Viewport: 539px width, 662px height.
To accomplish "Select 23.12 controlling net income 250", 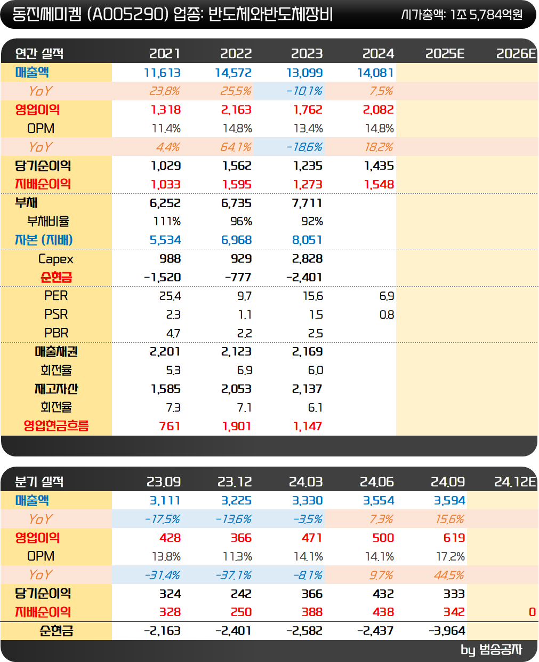I will point(242,612).
